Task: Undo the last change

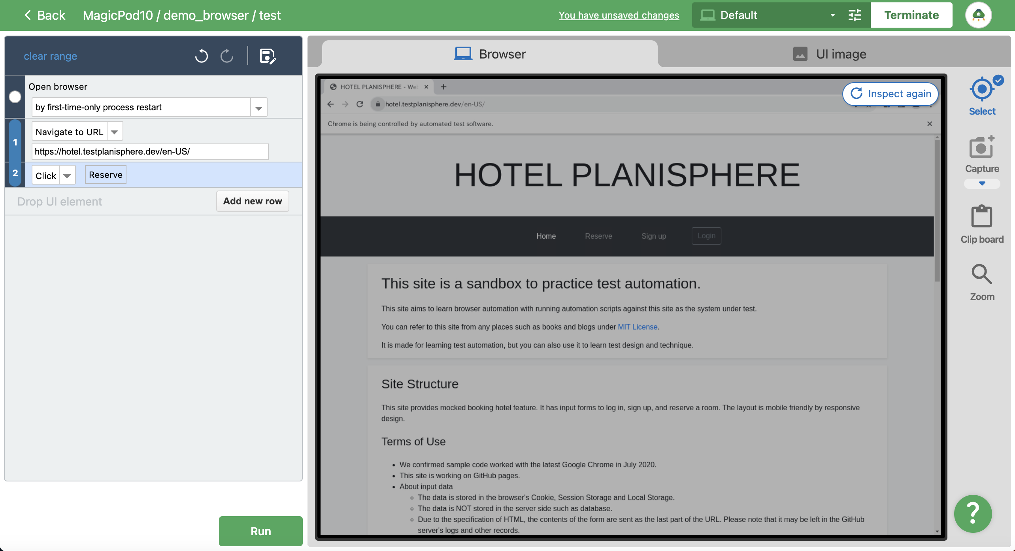Action: coord(202,56)
